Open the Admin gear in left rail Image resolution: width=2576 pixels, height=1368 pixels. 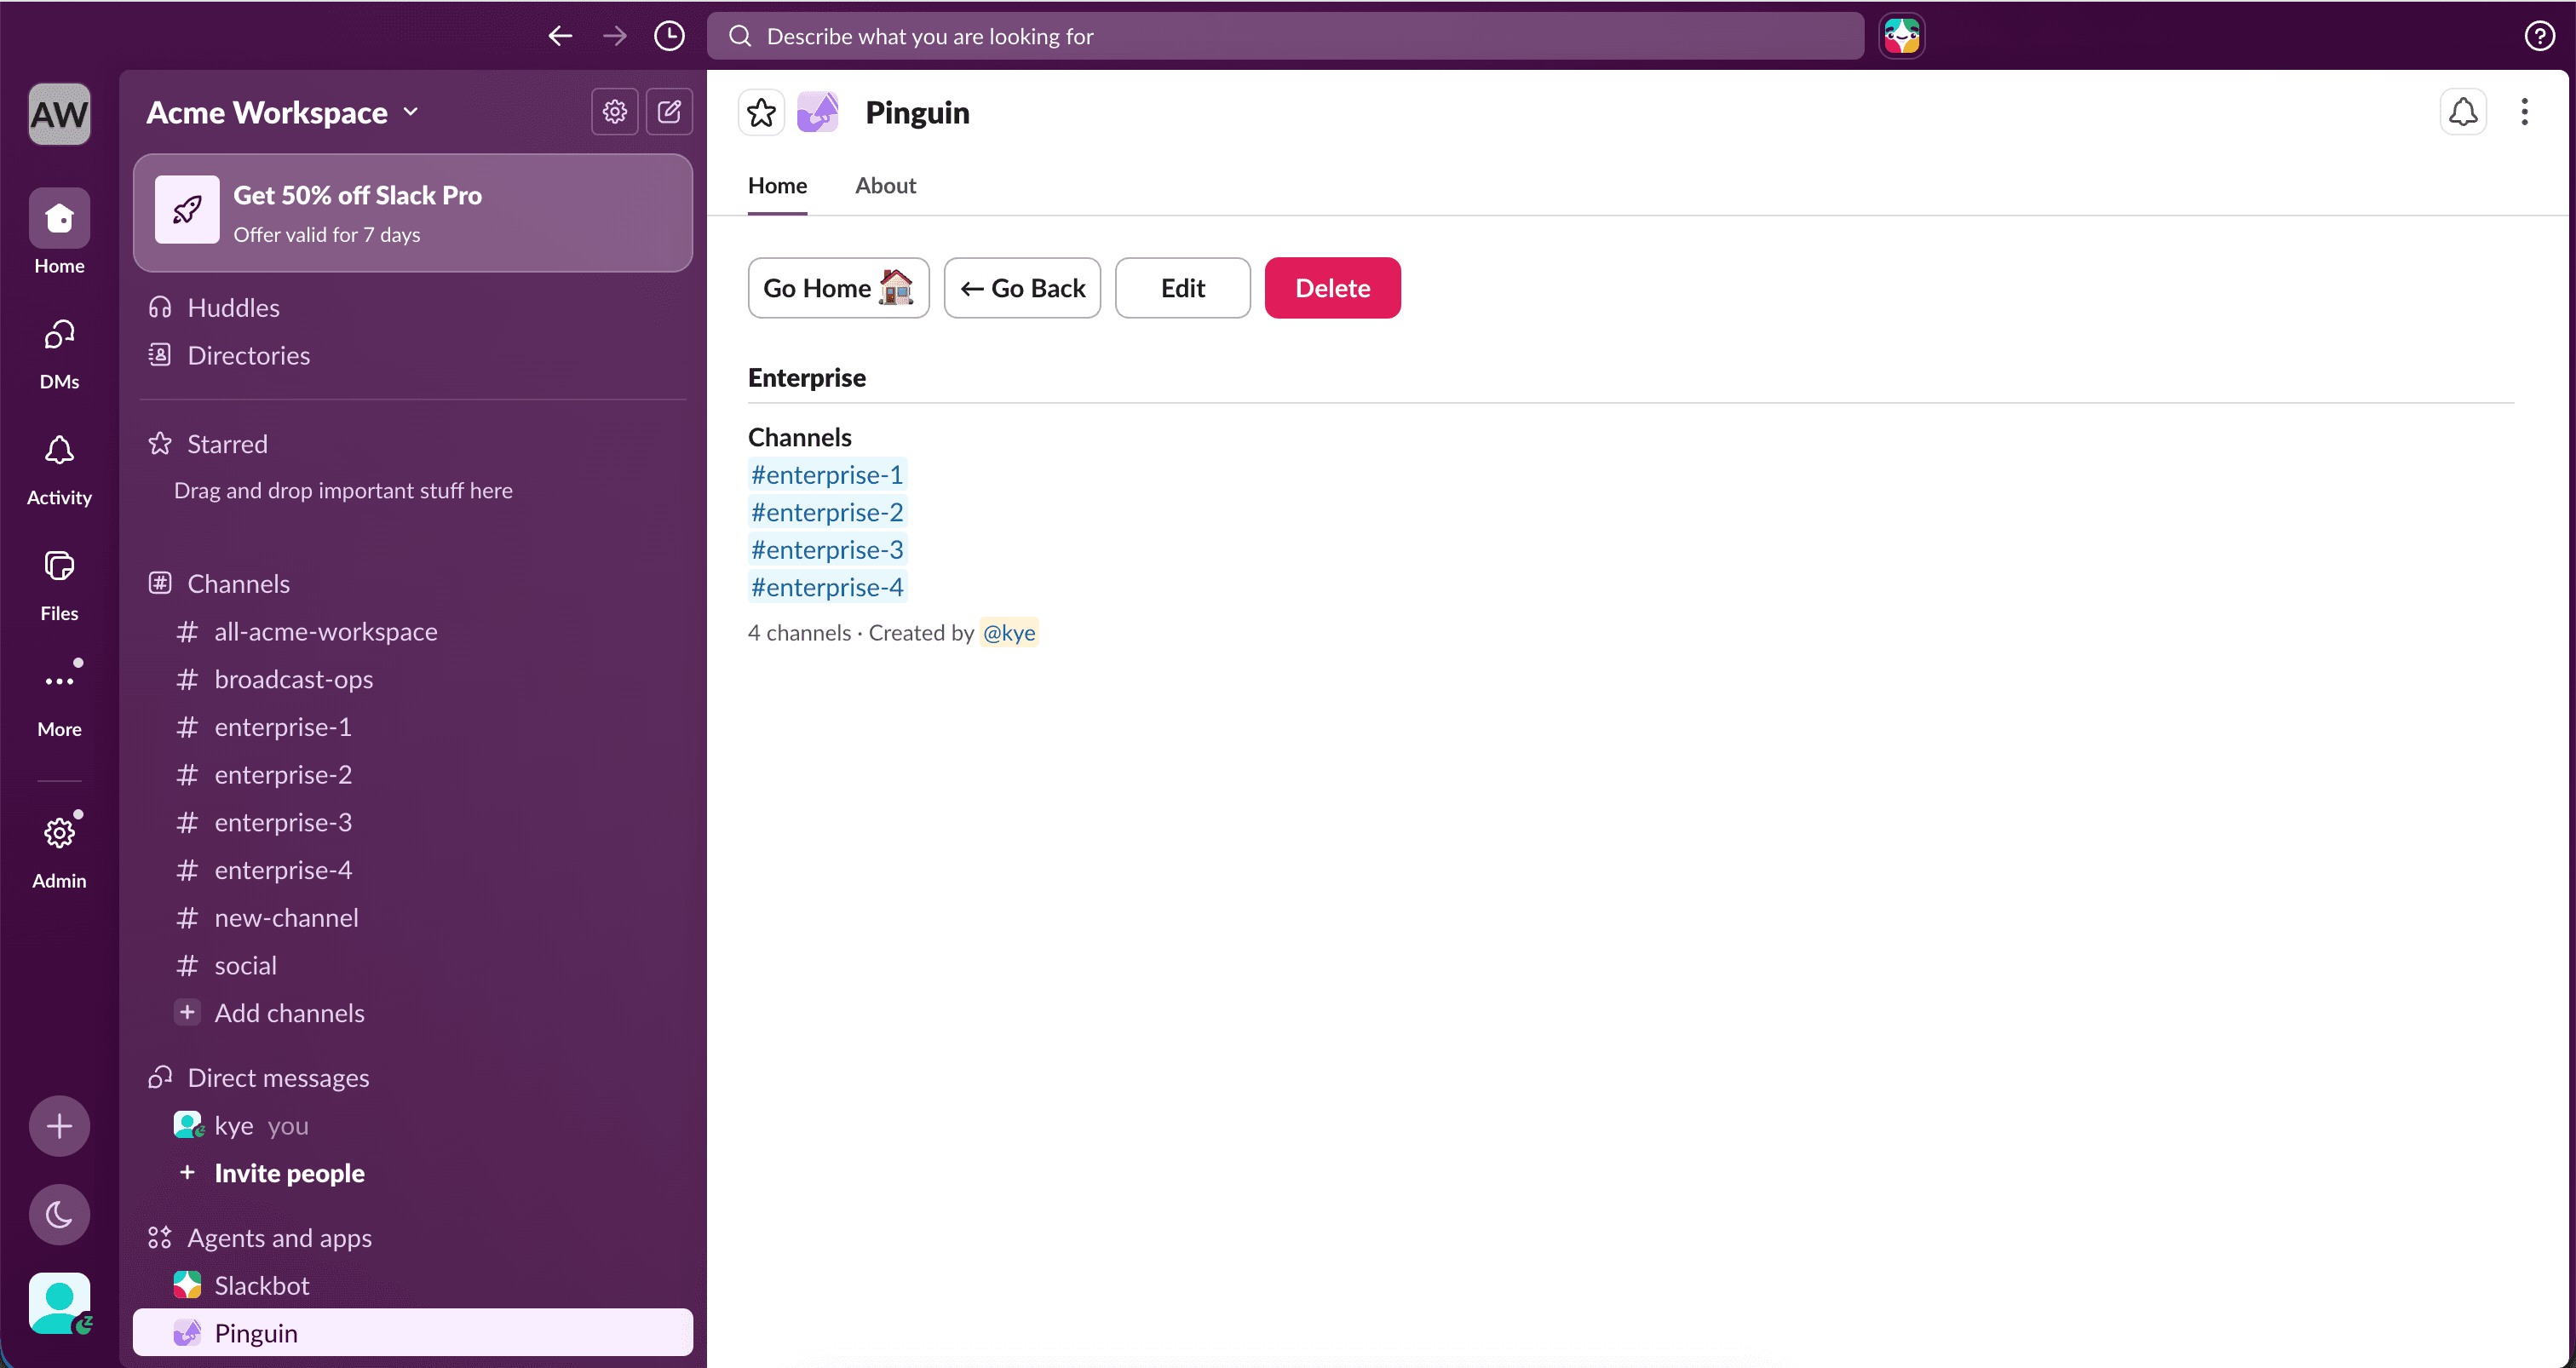coord(59,850)
